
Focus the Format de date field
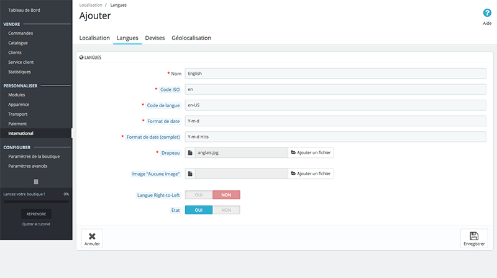pos(335,121)
